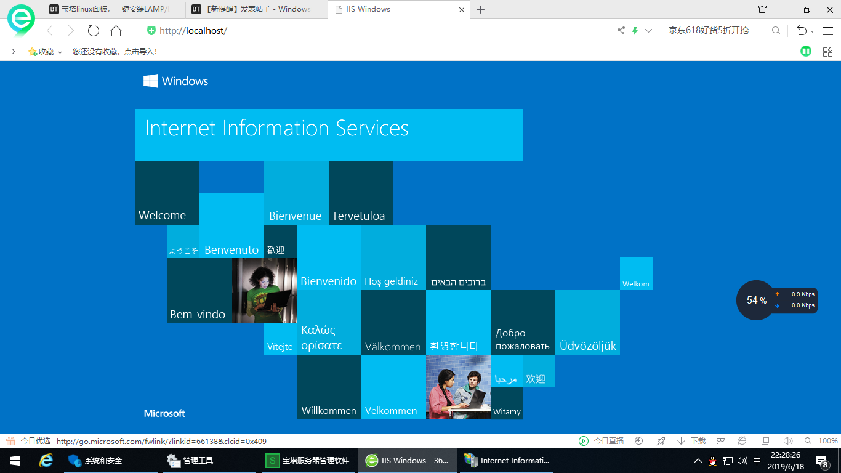Viewport: 841px width, 473px height.
Task: Open the skin (t-shirt) icon
Action: (762, 9)
